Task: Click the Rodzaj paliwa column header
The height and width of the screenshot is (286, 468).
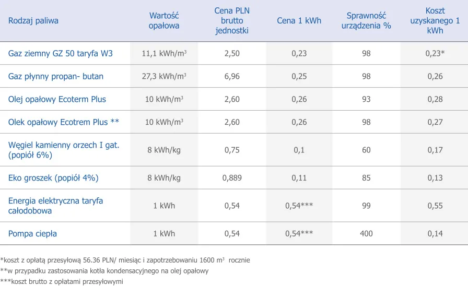Action: pos(33,21)
